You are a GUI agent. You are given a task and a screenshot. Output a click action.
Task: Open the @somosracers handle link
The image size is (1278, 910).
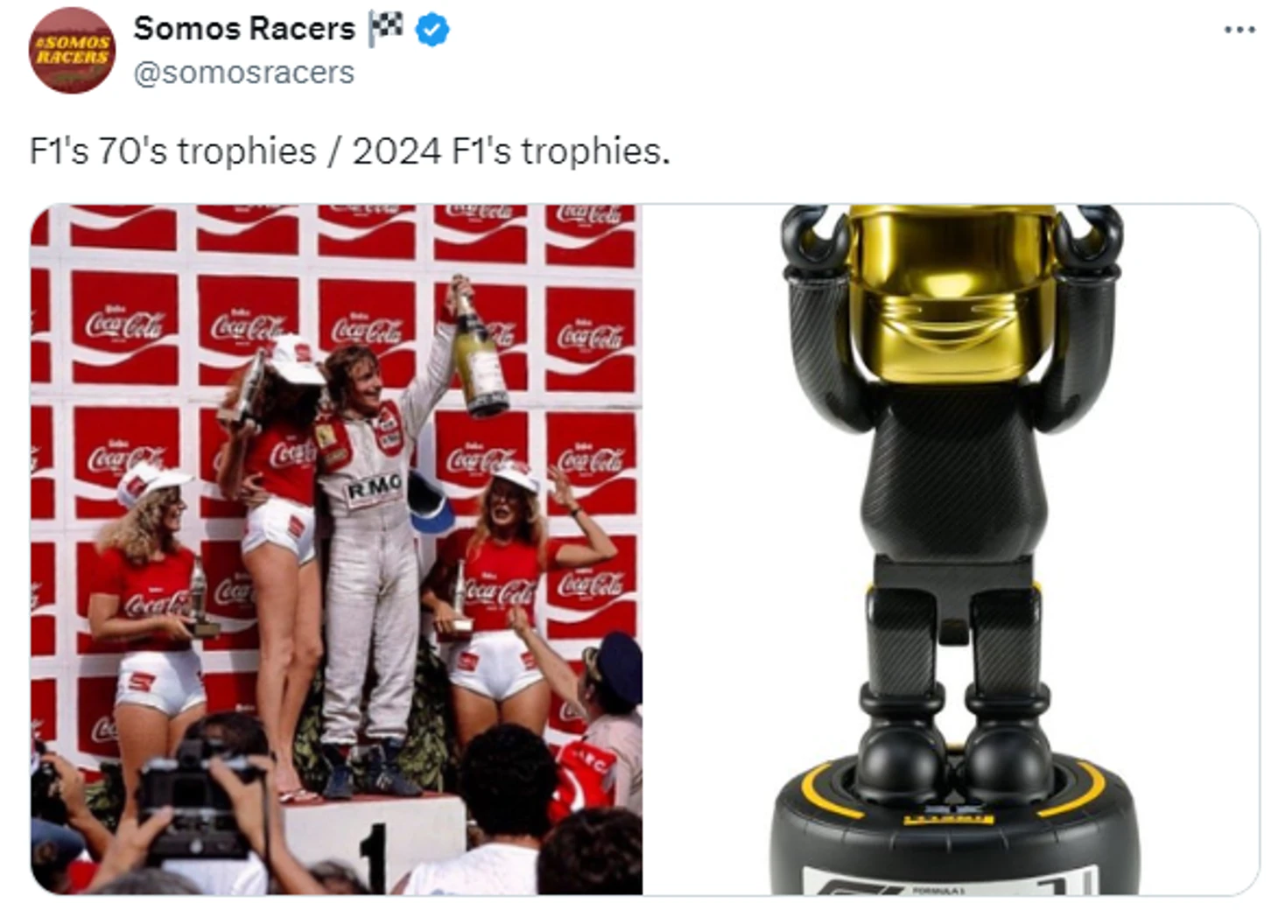243,73
